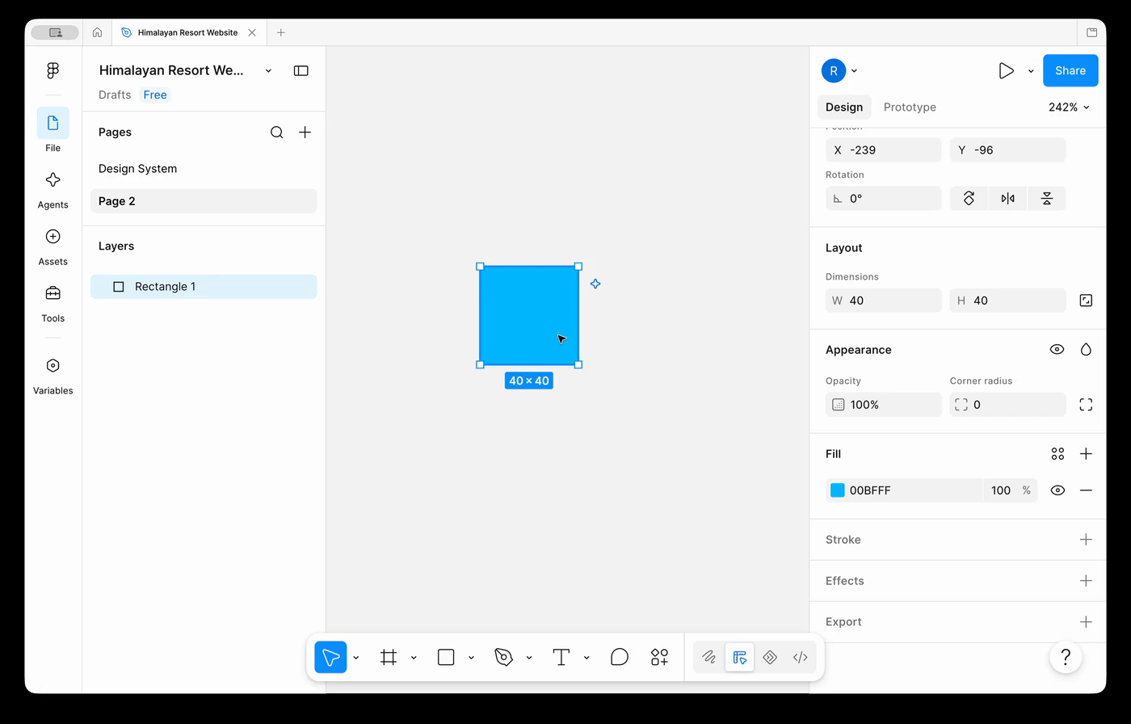
Task: Toggle layer visibility eye in Appearance
Action: coord(1057,350)
